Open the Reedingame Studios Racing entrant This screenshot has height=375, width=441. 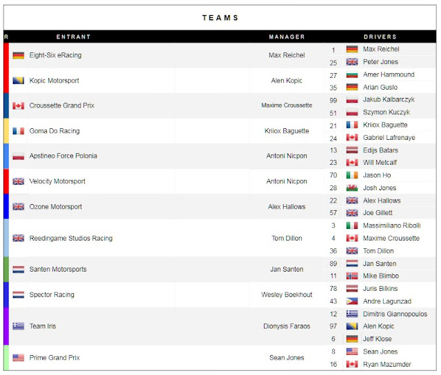coord(71,239)
